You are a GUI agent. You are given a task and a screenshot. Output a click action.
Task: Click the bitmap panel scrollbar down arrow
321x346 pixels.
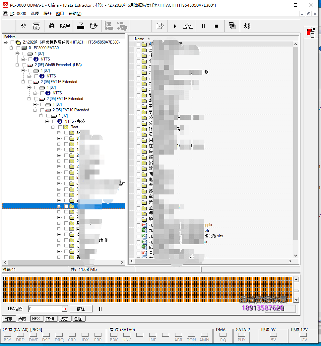[296, 300]
